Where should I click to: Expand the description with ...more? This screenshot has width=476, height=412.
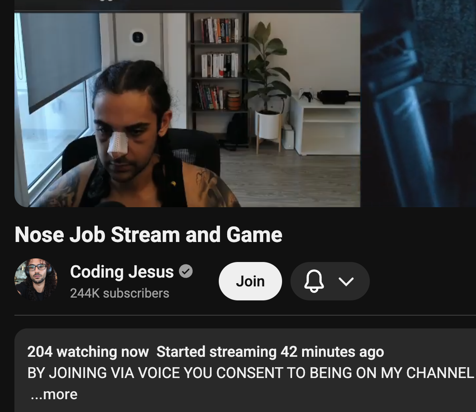pos(54,394)
